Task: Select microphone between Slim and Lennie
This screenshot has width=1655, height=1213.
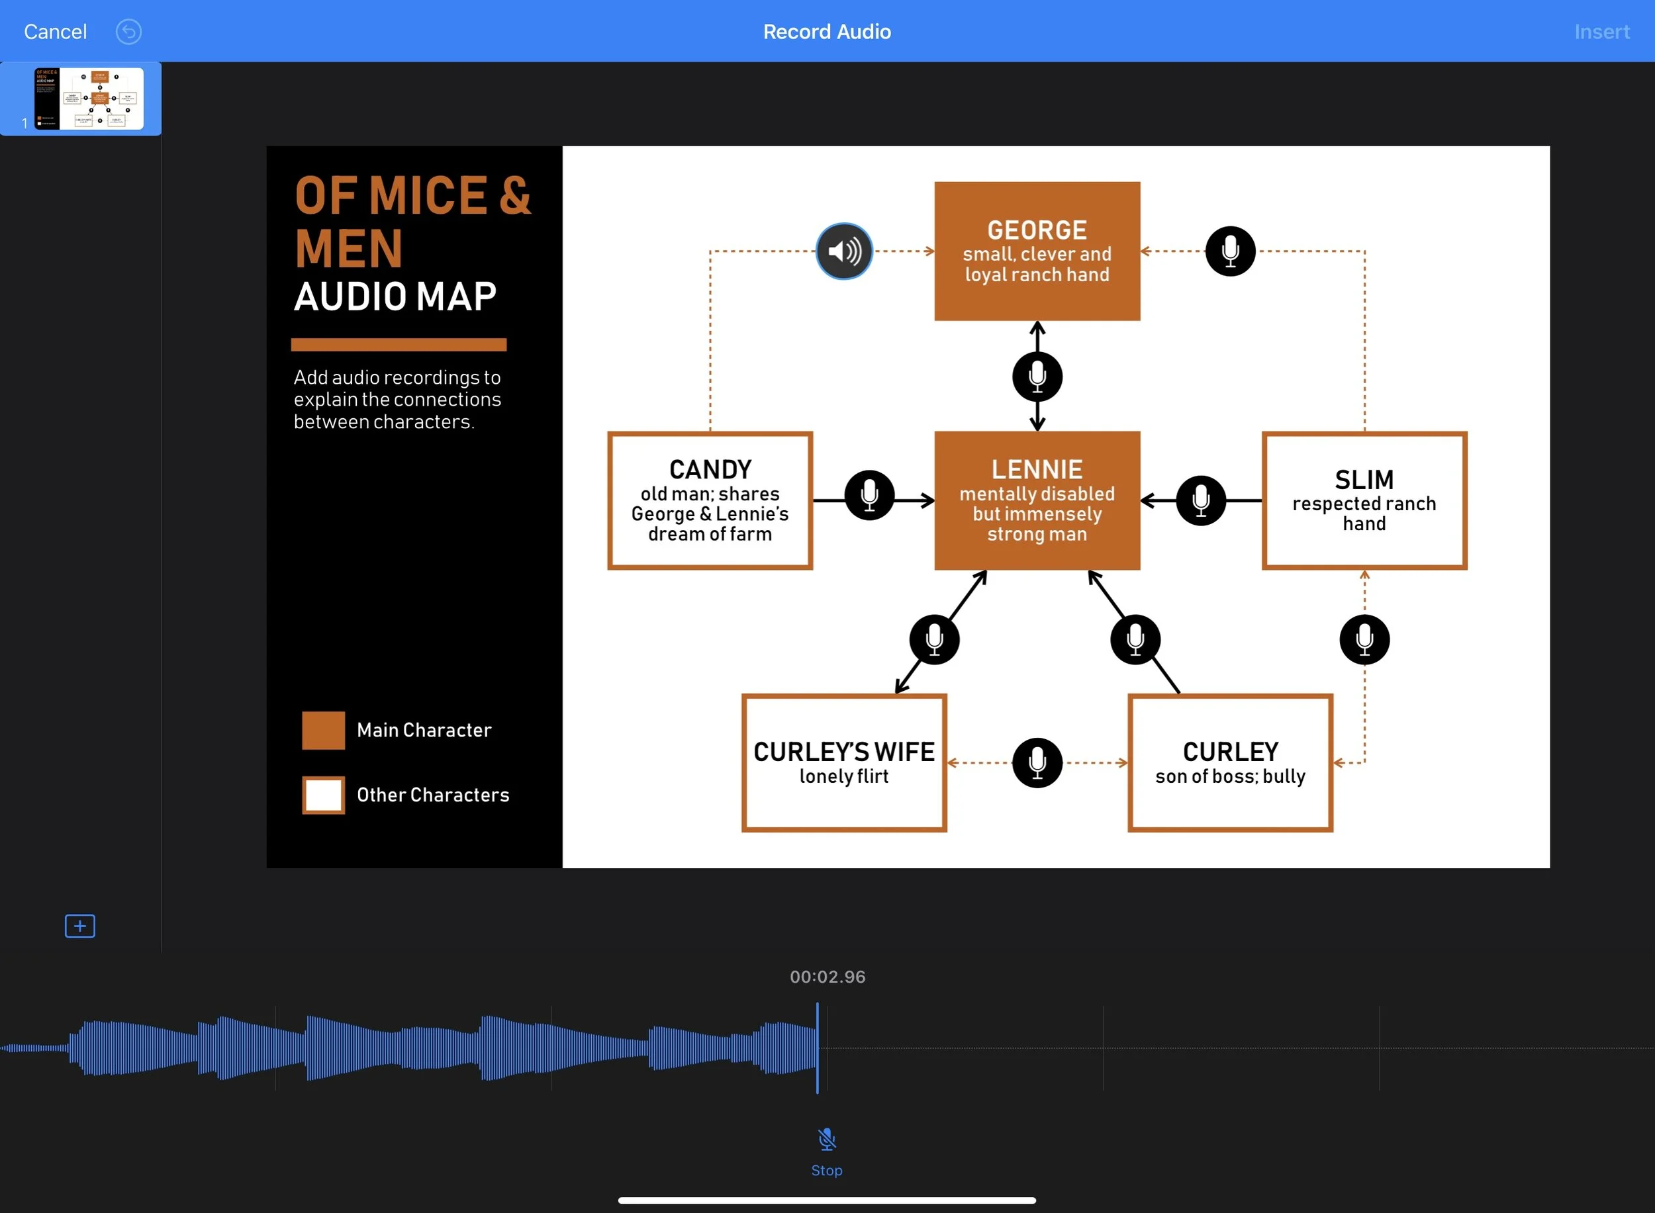Action: 1200,500
